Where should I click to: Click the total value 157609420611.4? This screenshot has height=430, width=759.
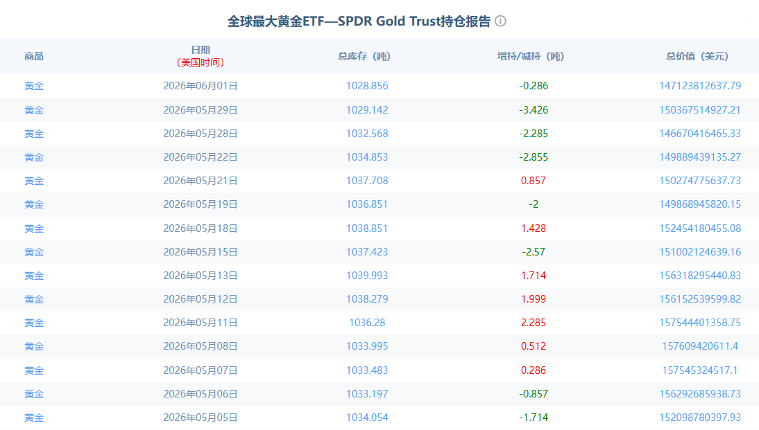(x=700, y=346)
